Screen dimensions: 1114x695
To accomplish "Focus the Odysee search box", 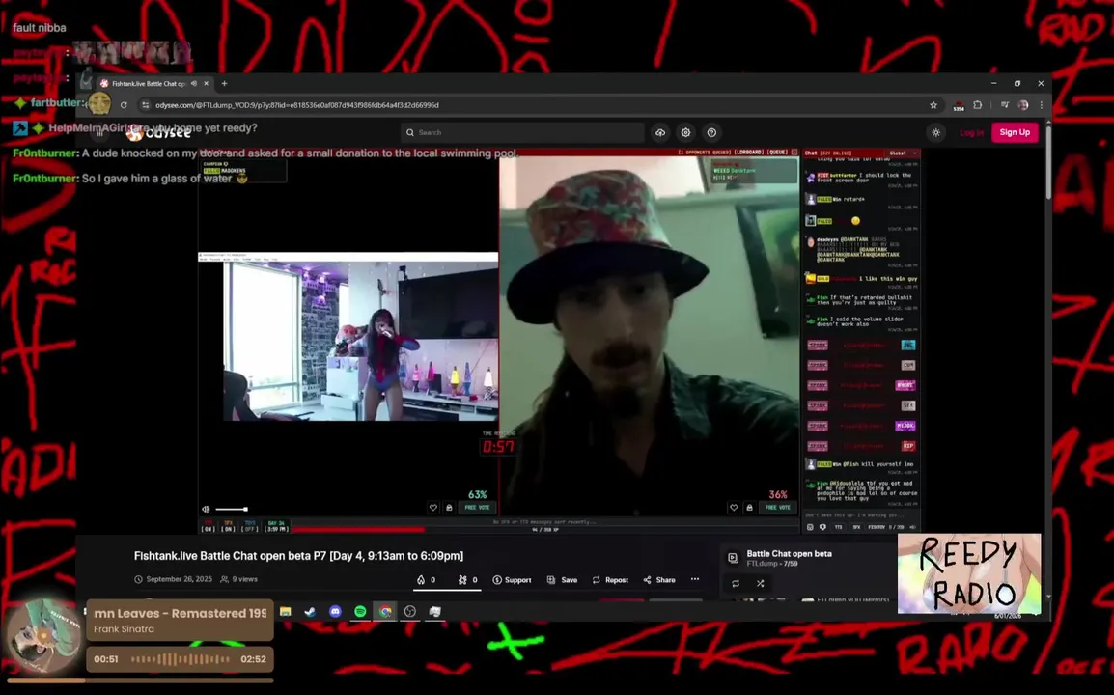I will pos(522,132).
